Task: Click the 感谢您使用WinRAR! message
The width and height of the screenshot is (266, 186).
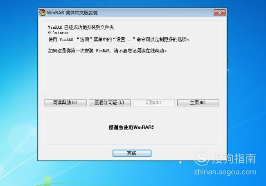Action: 131,127
